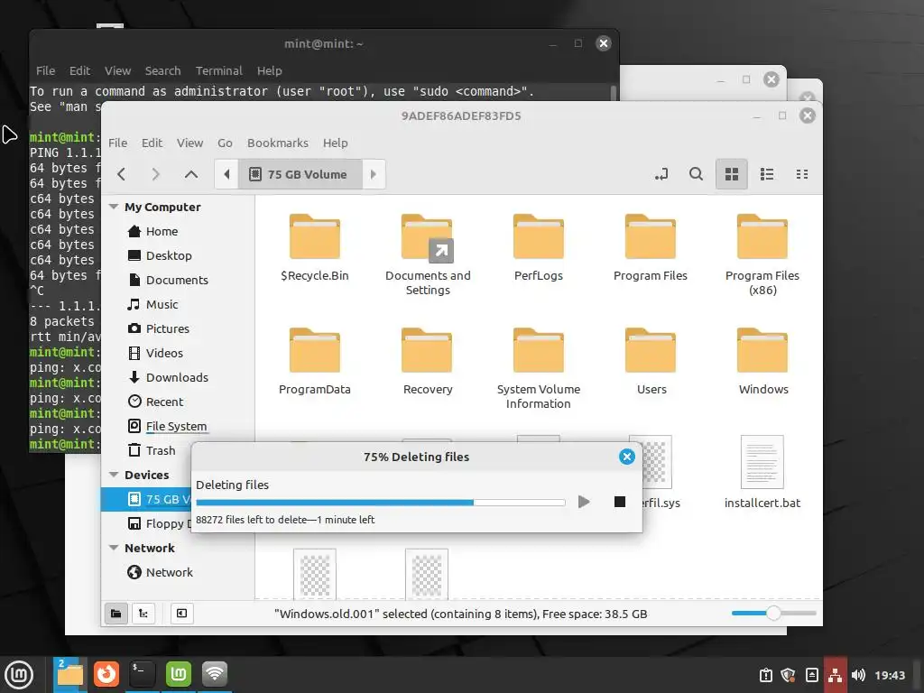Open Music in the sidebar
Viewport: 924px width, 693px height.
point(178,304)
